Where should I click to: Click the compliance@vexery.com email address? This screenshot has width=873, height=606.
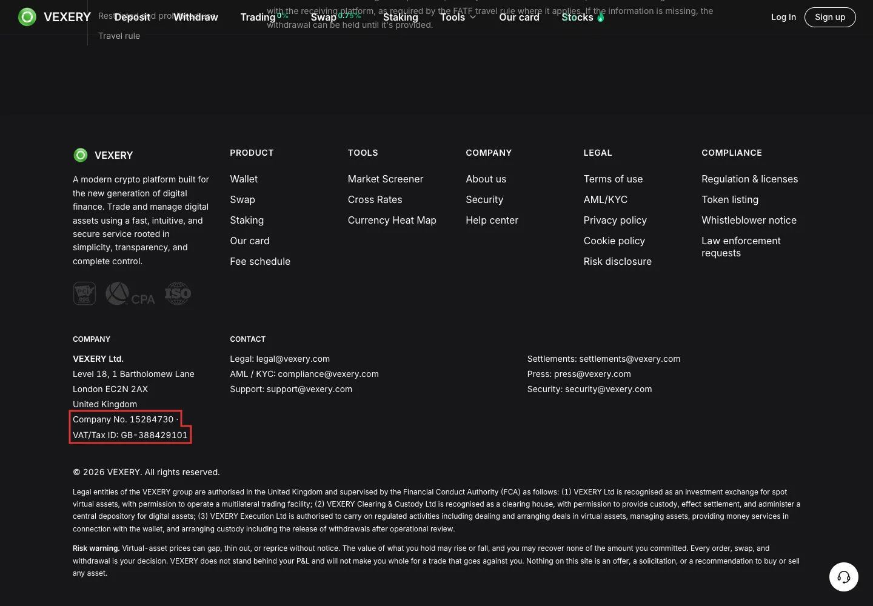pos(328,374)
